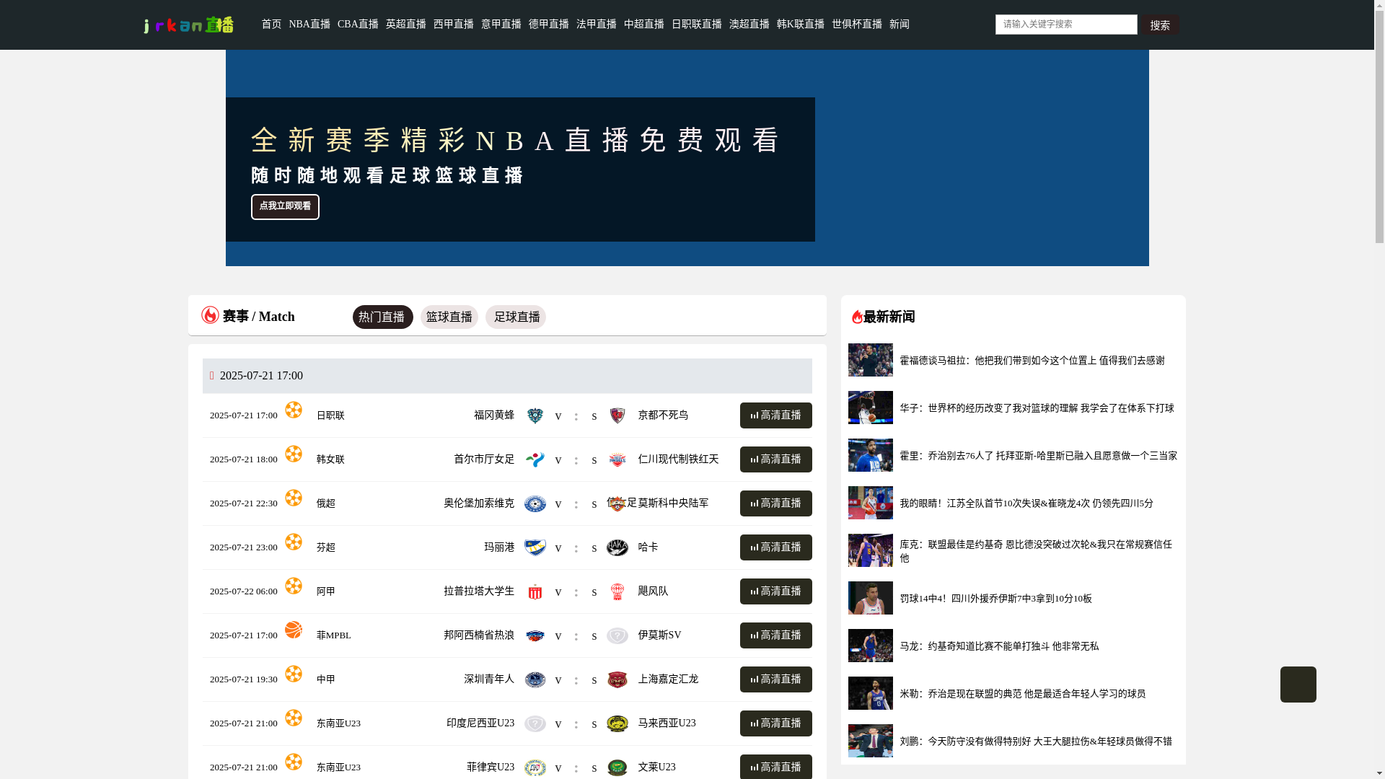
Task: Click football icon in 中甲 row
Action: click(x=294, y=674)
